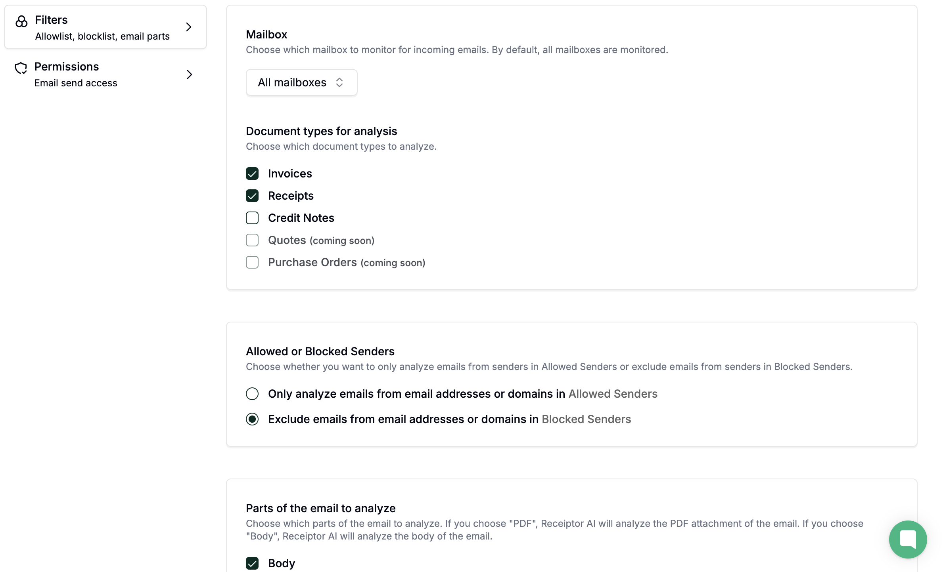
Task: Tick the Quotes coming soon checkbox
Action: pyautogui.click(x=252, y=240)
